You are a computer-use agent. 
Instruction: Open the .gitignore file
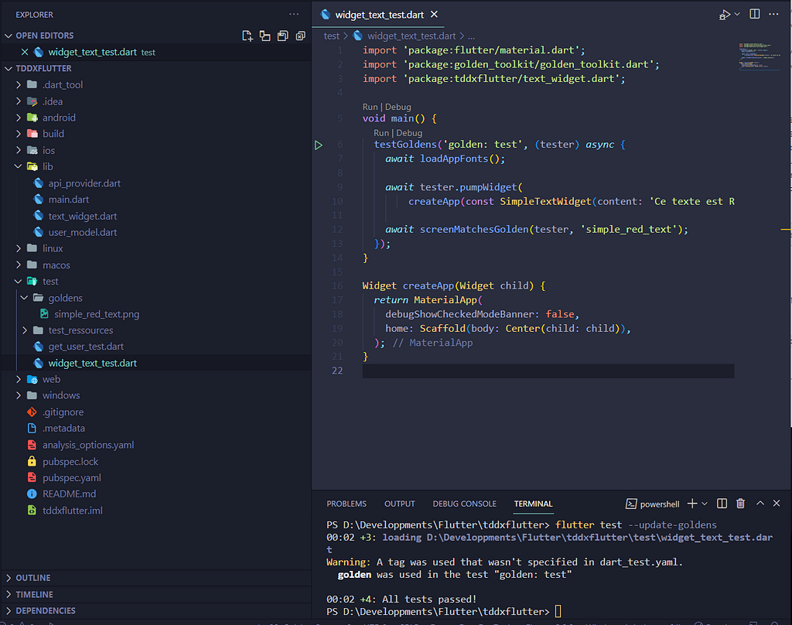[x=155, y=412]
